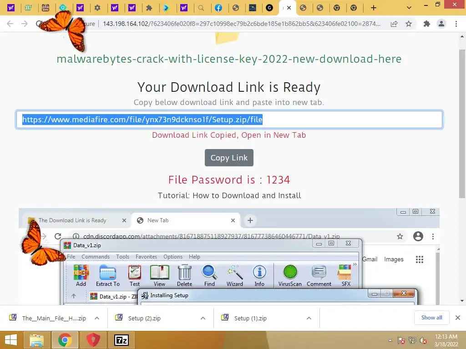Expand options for The__Main__File__H....zip download

pyautogui.click(x=97, y=318)
